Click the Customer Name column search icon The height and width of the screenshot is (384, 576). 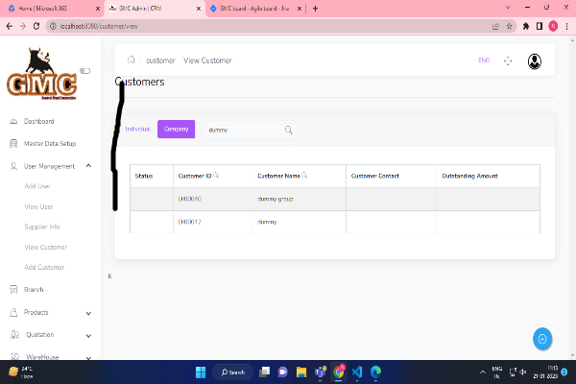click(305, 176)
